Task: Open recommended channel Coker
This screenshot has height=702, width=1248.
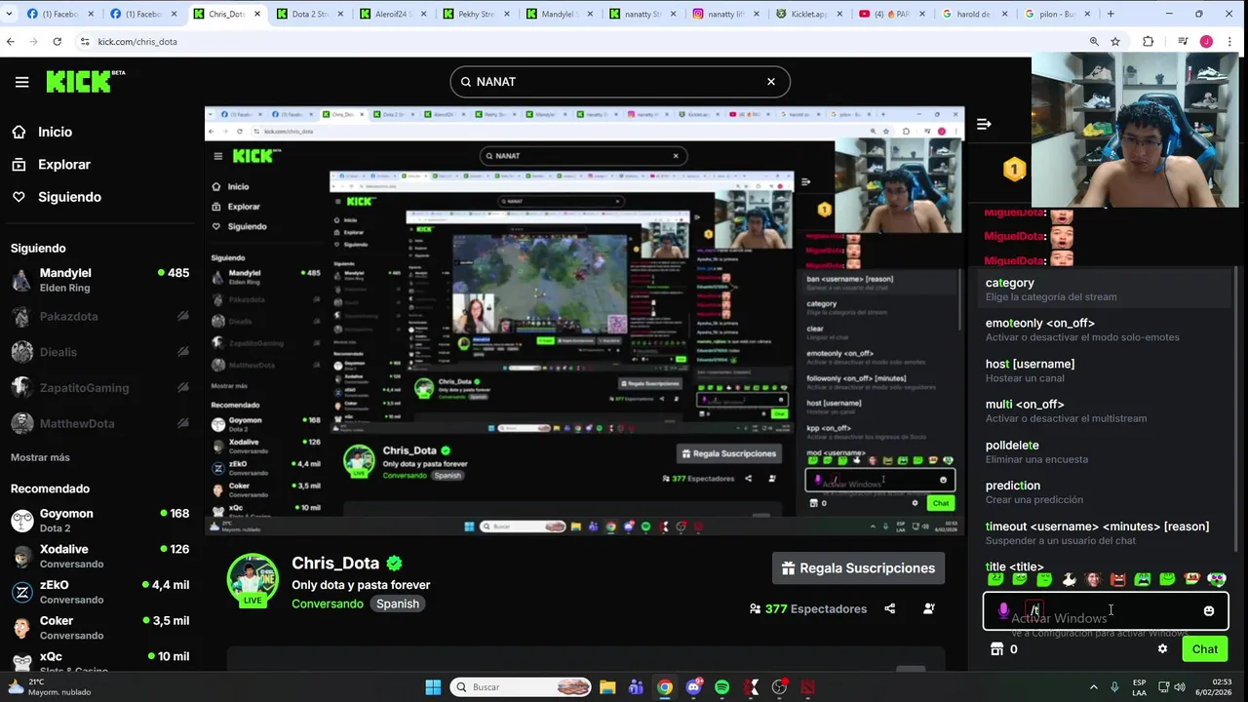Action: pyautogui.click(x=99, y=628)
